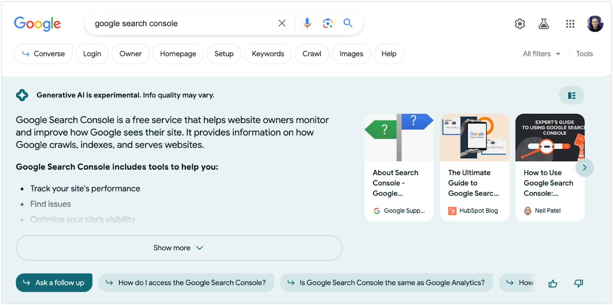Open the HubSpot Ultimate Guide card

[474, 167]
